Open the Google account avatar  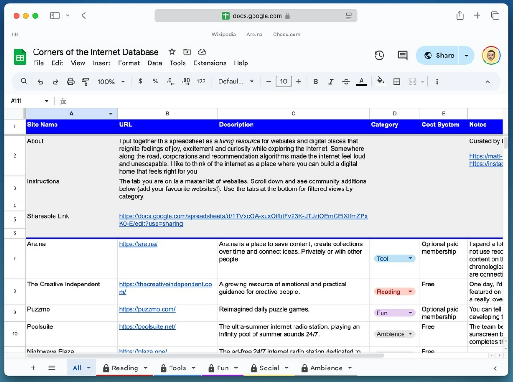tap(491, 56)
